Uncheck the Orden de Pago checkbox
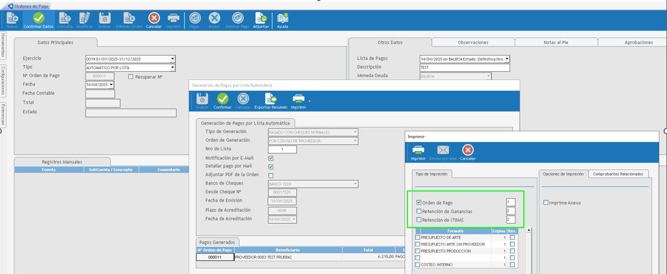The image size is (667, 274). pos(419,203)
